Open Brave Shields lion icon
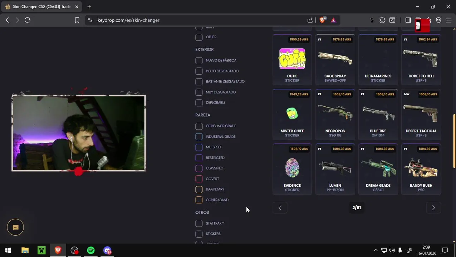This screenshot has width=456, height=257. [x=322, y=20]
